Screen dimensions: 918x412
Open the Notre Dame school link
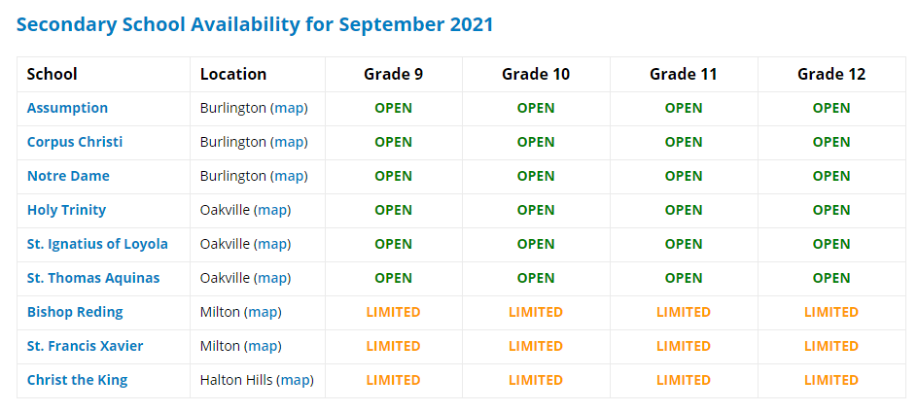click(68, 176)
